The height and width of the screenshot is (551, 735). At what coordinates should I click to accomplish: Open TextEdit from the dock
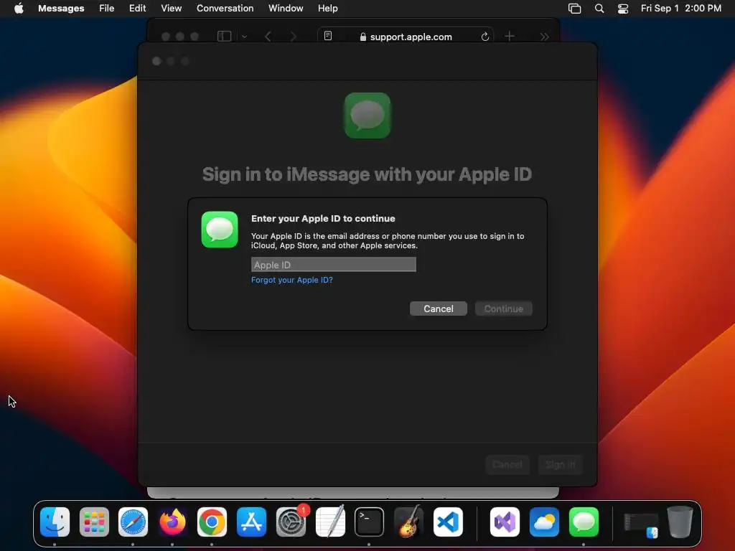point(330,522)
